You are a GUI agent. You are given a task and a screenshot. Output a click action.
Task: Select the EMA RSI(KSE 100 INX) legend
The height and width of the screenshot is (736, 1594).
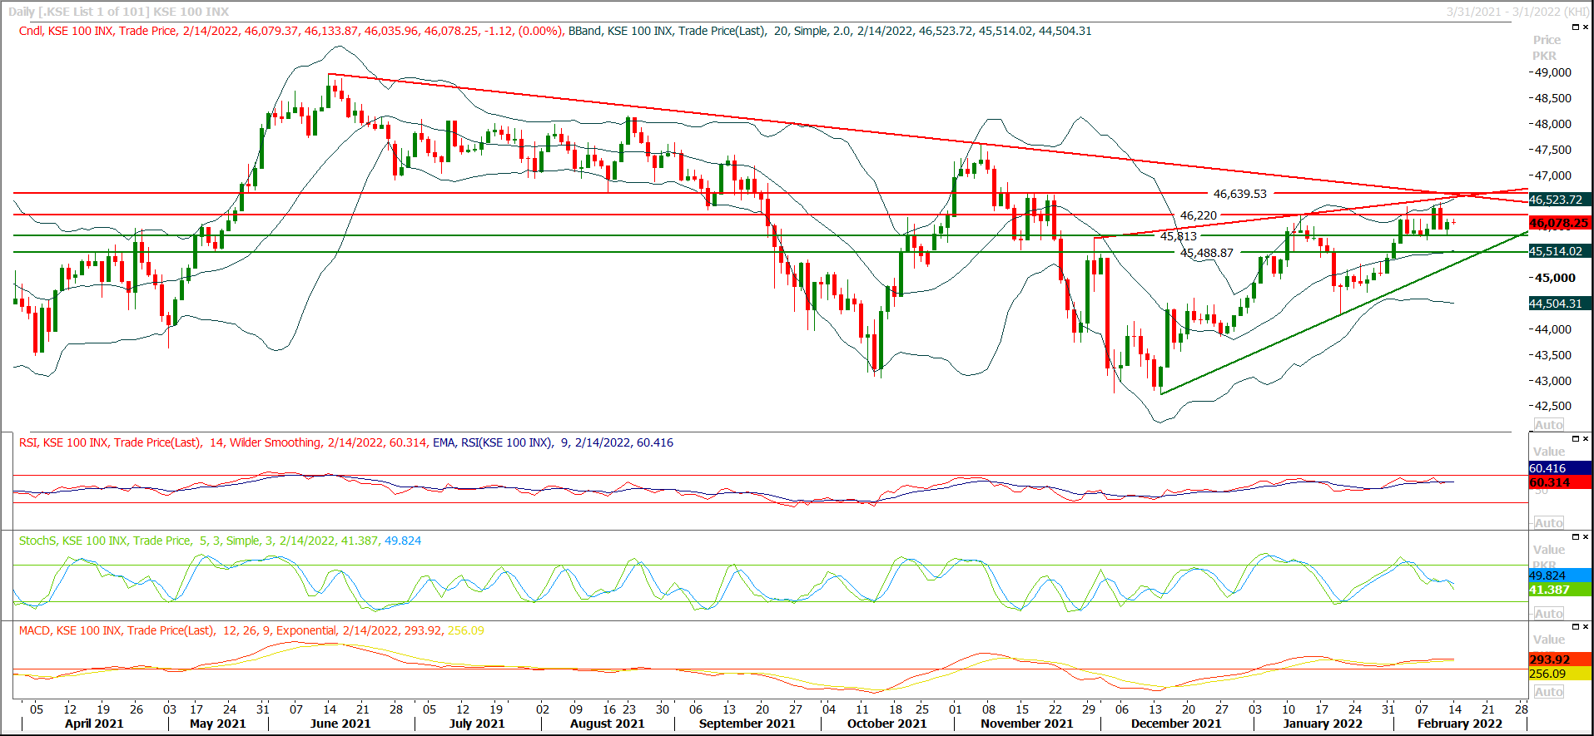coord(553,442)
